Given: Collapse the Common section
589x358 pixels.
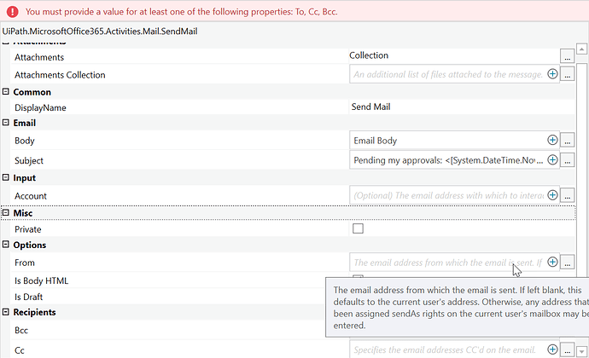Looking at the screenshot, I should click(x=7, y=92).
